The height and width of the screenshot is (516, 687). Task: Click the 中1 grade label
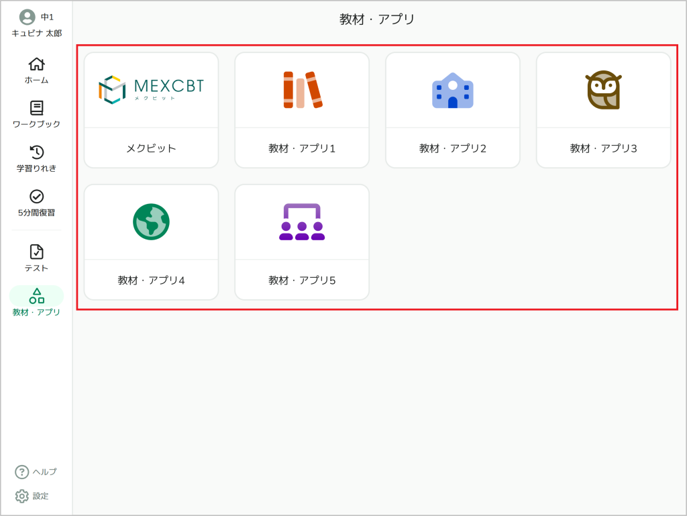point(48,17)
